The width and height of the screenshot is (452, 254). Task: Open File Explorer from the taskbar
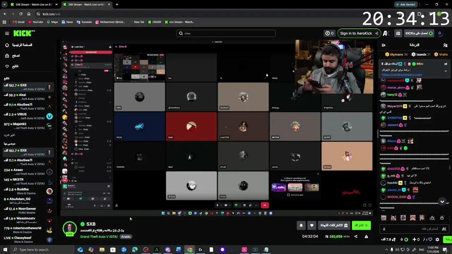102,250
